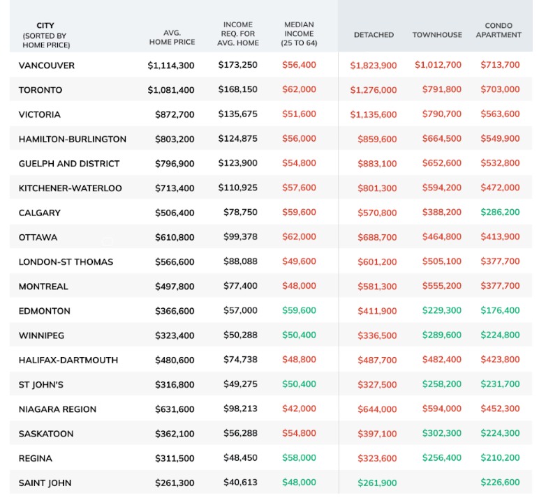The height and width of the screenshot is (500, 546).
Task: Click the Median Income column header
Action: tap(299, 33)
